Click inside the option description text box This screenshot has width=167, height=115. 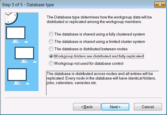point(102,83)
